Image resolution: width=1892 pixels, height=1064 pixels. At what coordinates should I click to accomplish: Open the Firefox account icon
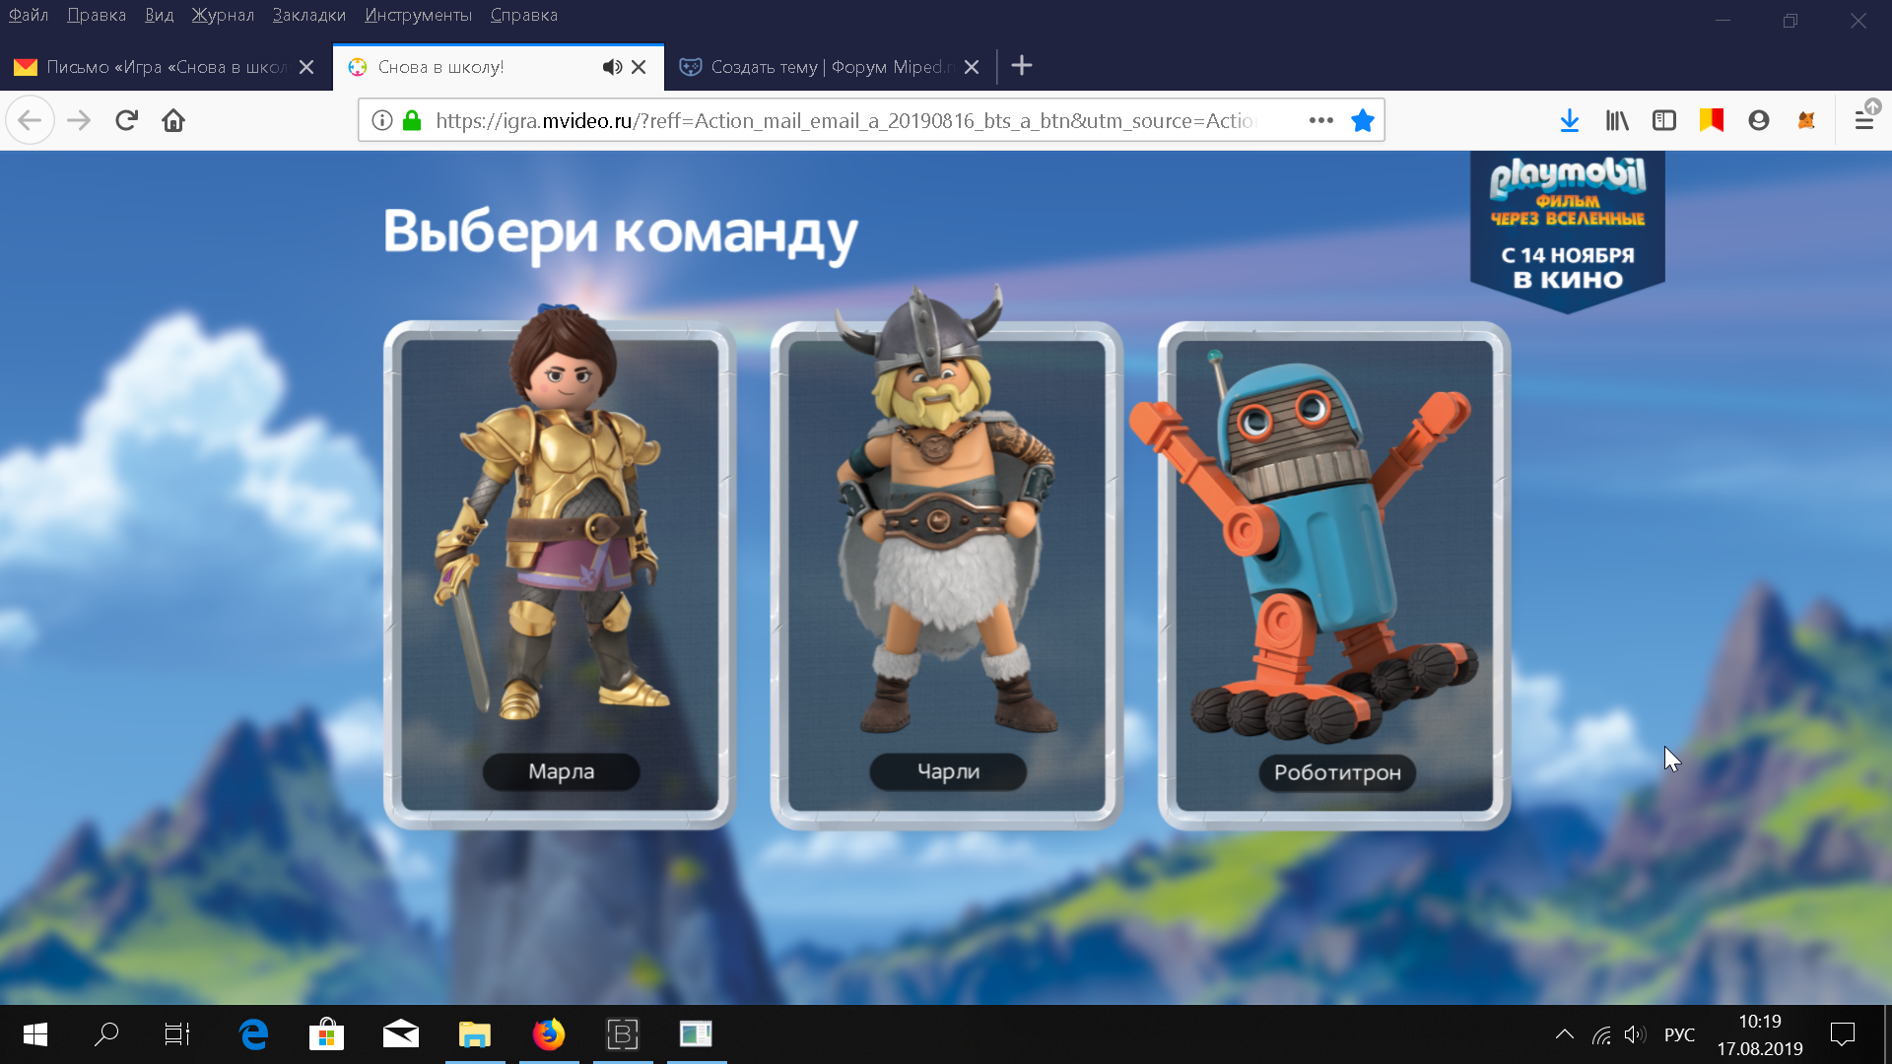tap(1759, 120)
